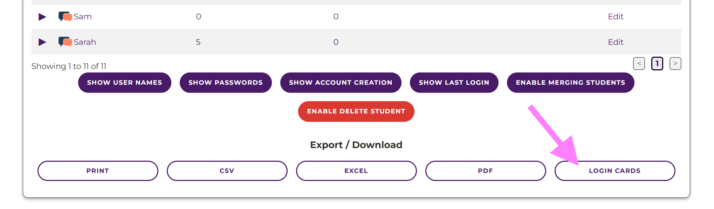This screenshot has height=209, width=714.
Task: Select page 1 in pagination
Action: tap(657, 64)
